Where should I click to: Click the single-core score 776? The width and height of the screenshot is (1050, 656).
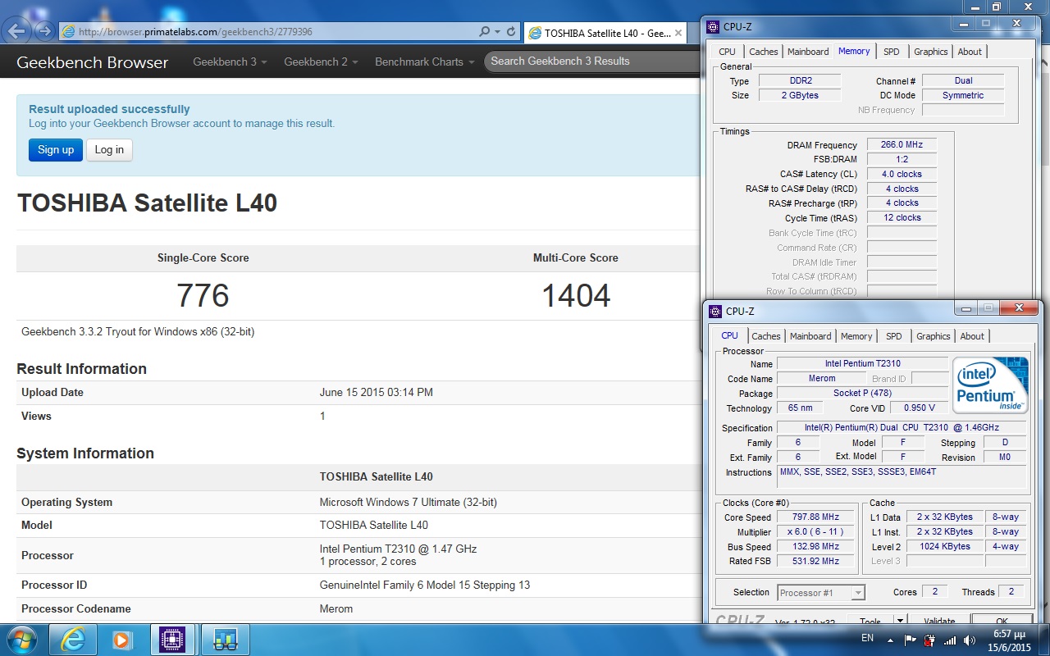pos(203,295)
